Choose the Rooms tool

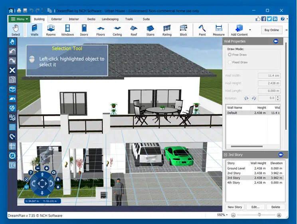click(x=51, y=30)
